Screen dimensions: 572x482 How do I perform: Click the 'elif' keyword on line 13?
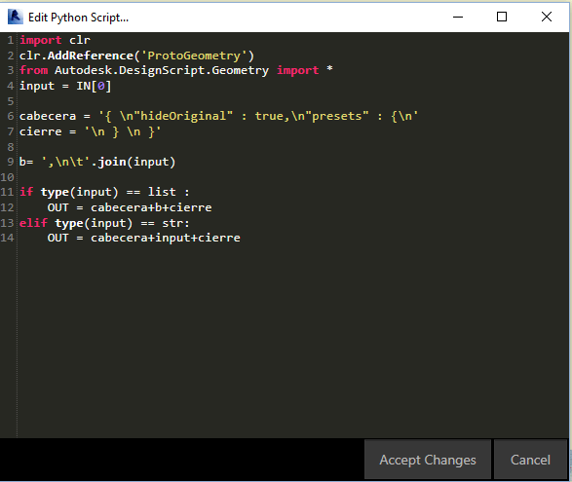click(33, 223)
